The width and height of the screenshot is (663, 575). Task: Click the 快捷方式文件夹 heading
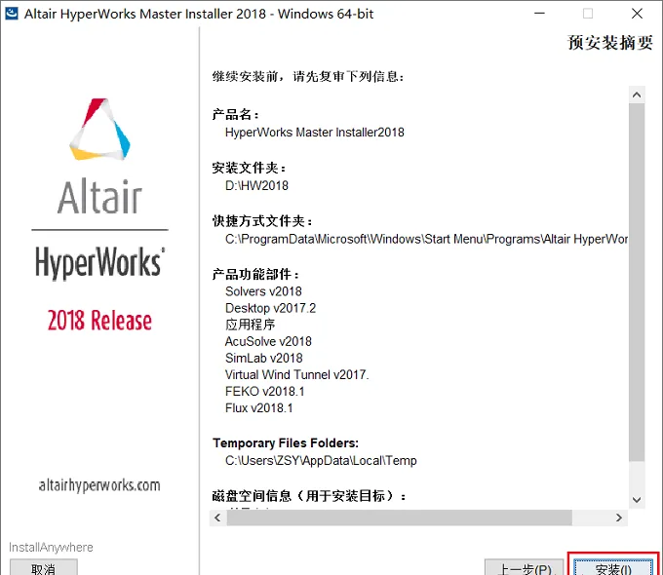(x=262, y=221)
